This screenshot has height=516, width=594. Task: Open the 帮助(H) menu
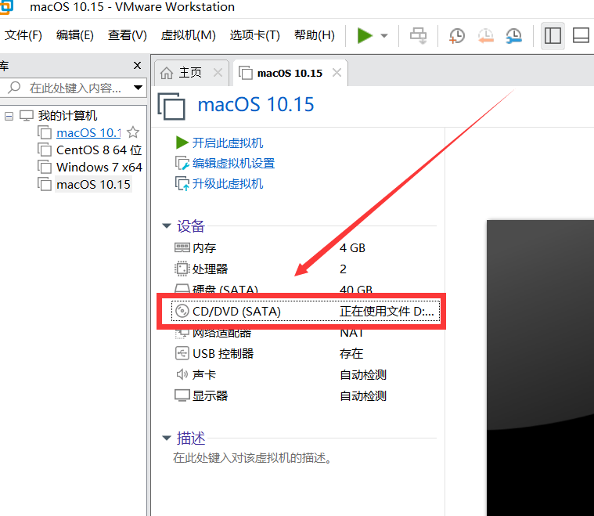pos(315,35)
